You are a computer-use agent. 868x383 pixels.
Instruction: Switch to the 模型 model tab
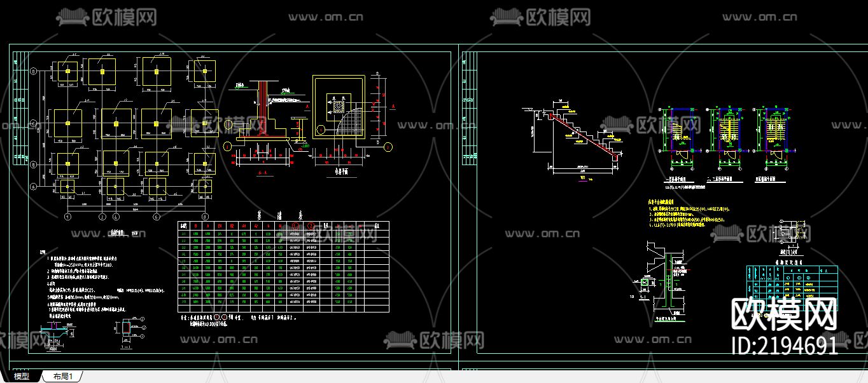(22, 377)
